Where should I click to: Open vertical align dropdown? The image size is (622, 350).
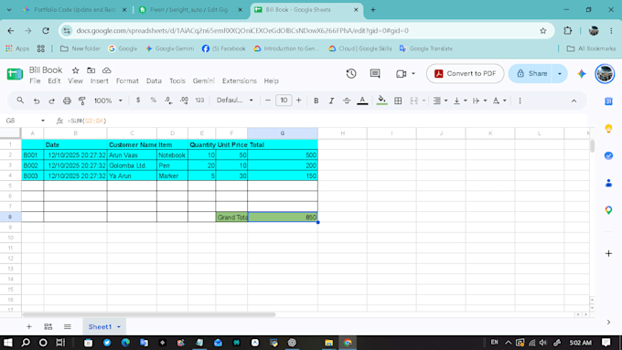click(x=460, y=101)
